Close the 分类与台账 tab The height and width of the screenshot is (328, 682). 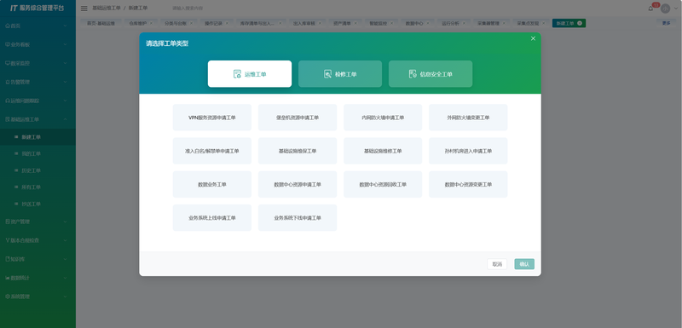pos(191,24)
